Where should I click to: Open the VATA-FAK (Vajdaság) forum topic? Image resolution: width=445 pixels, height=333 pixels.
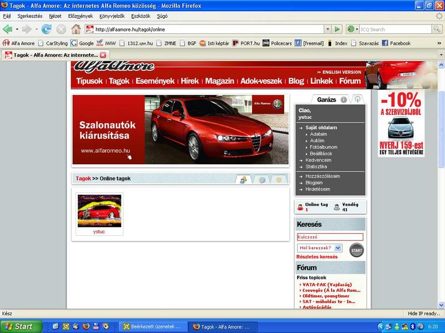[327, 285]
